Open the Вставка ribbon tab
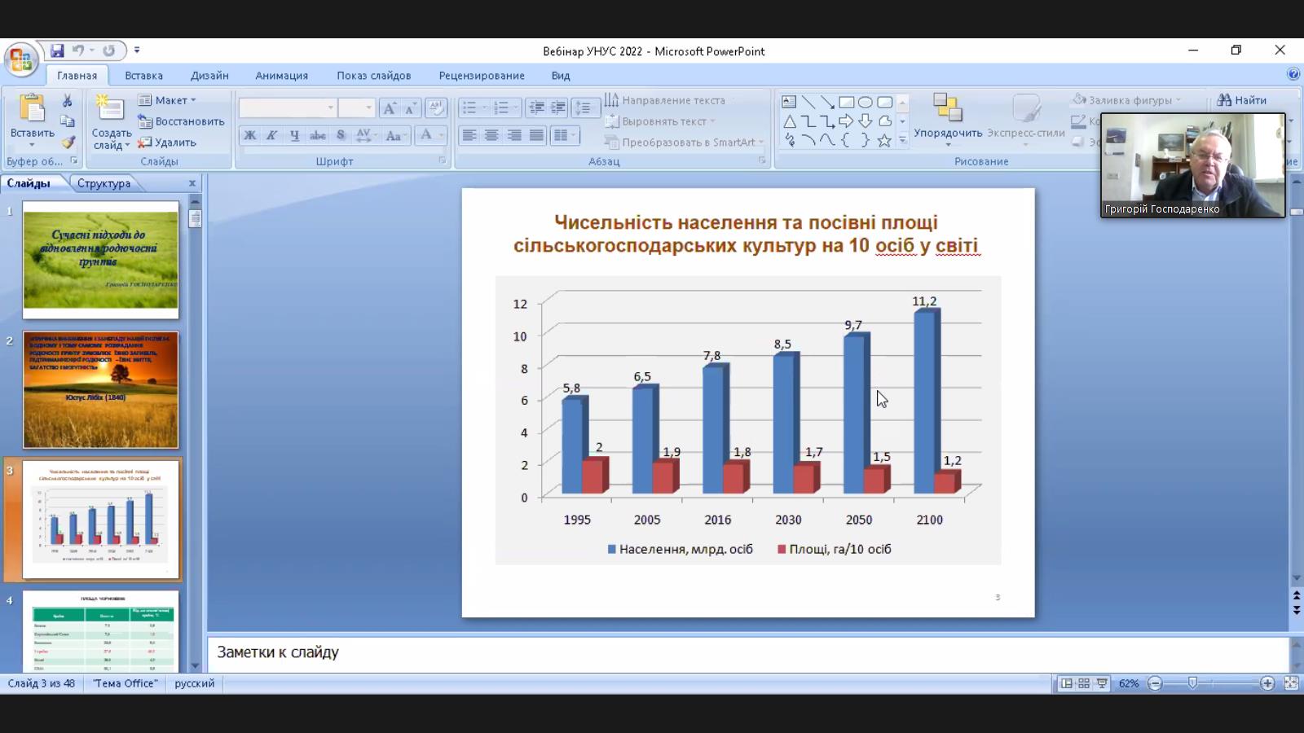 144,75
